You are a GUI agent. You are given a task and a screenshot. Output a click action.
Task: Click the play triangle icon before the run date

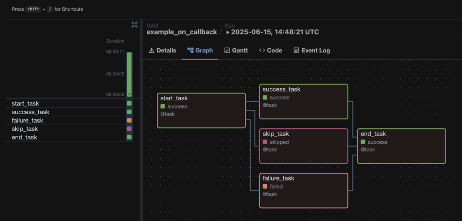click(228, 32)
